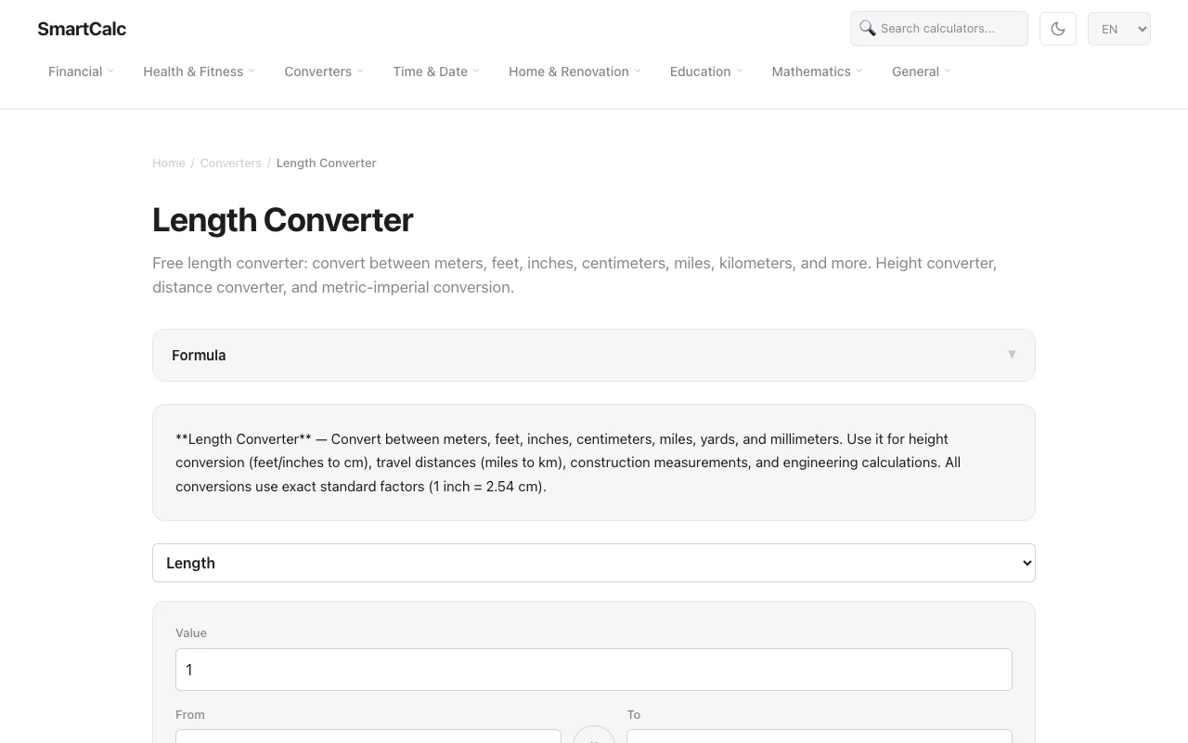Open the Length category dropdown
The height and width of the screenshot is (743, 1188).
tap(594, 563)
